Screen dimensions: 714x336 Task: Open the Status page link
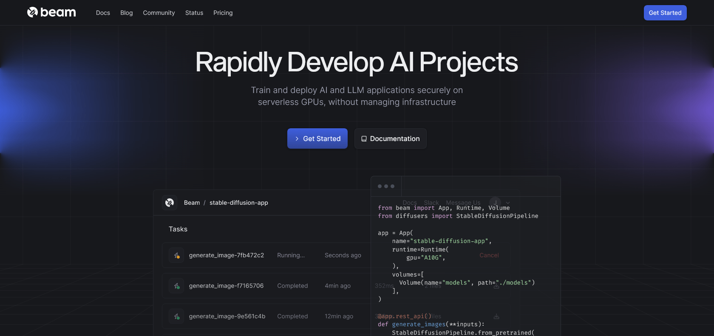pyautogui.click(x=194, y=13)
